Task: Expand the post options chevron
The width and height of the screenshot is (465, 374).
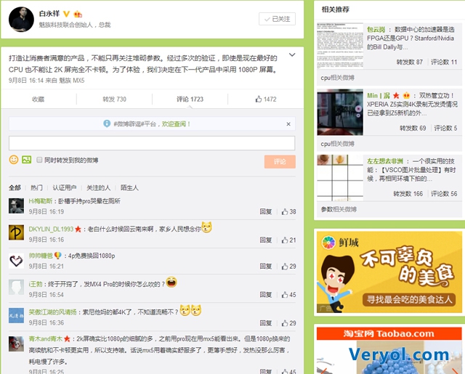Action: (x=292, y=54)
